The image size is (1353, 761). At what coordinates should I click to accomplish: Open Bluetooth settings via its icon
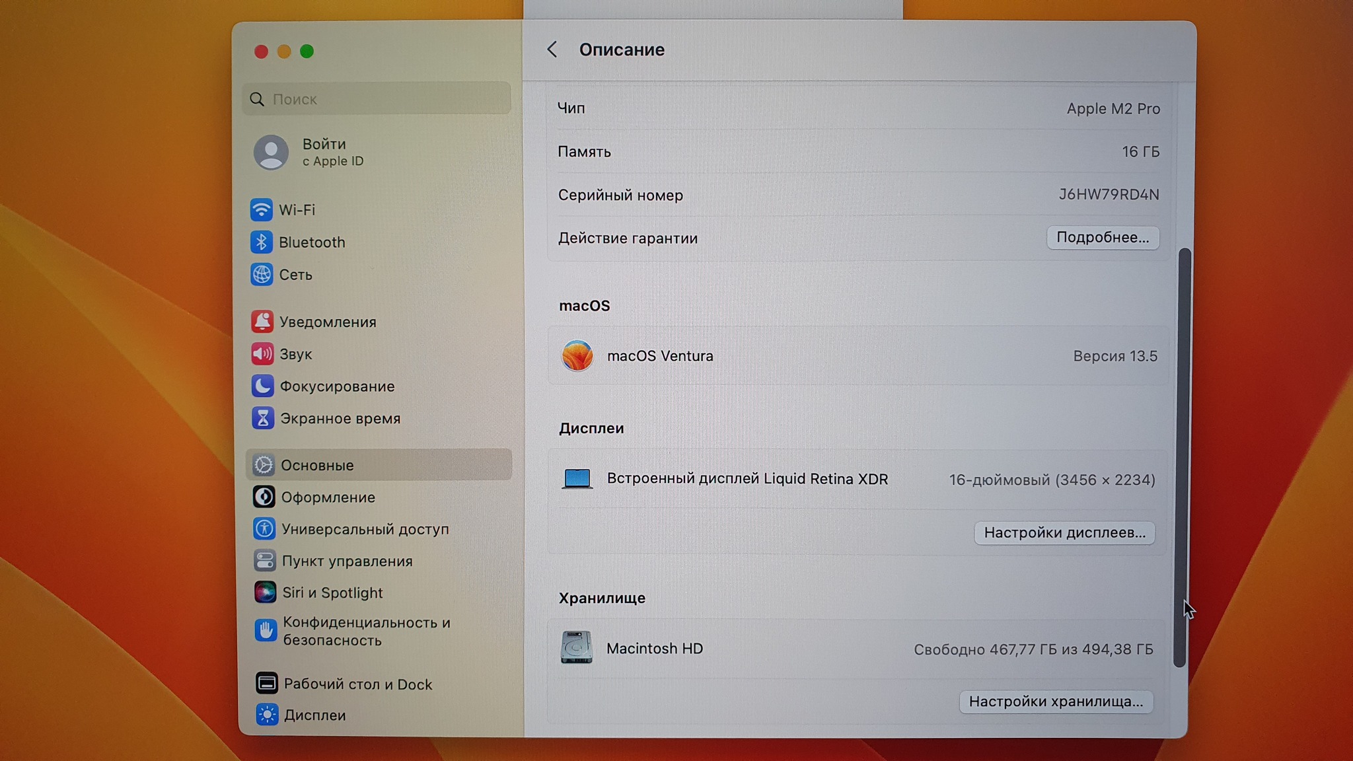[x=262, y=242]
